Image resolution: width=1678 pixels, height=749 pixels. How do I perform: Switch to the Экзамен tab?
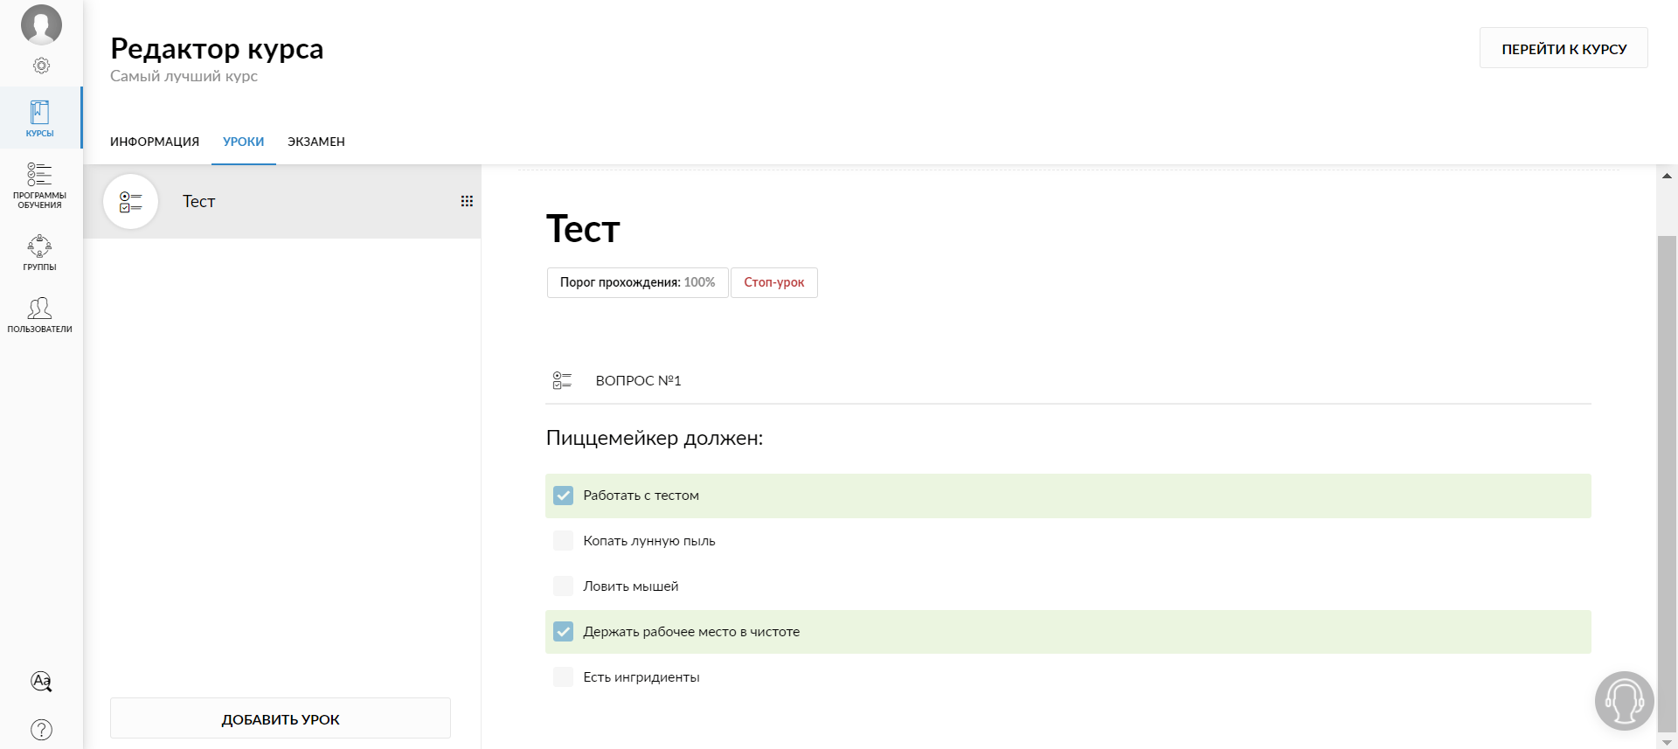(x=316, y=142)
